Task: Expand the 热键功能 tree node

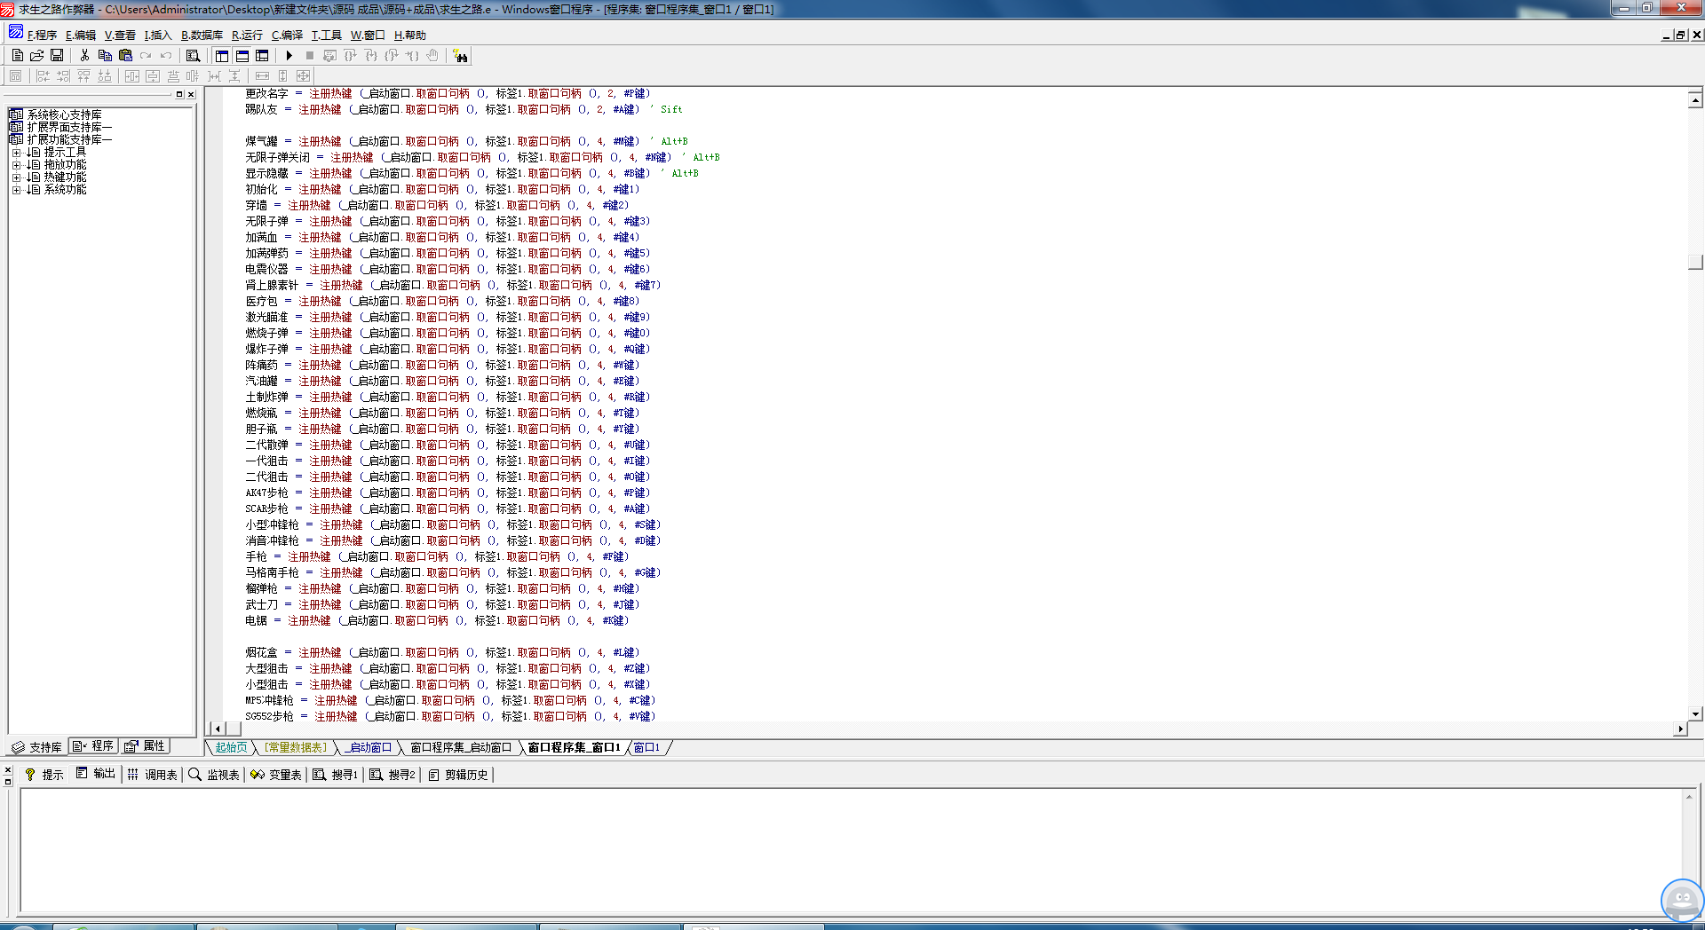Action: point(15,177)
